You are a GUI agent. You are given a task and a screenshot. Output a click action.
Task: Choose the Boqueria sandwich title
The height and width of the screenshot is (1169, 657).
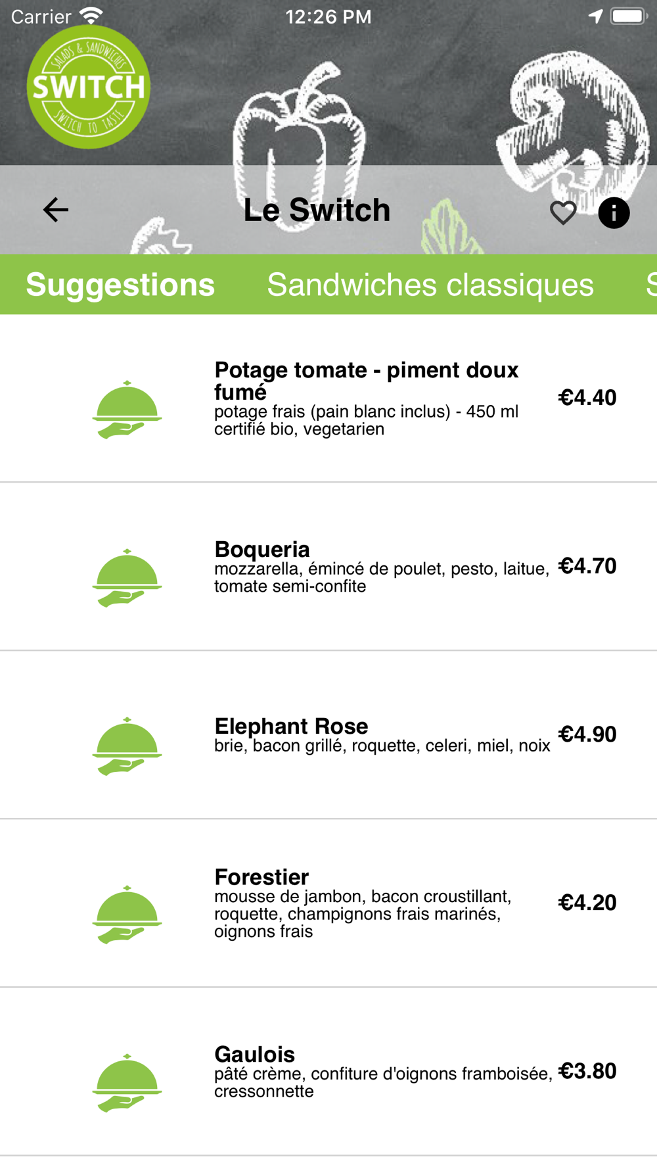[262, 549]
